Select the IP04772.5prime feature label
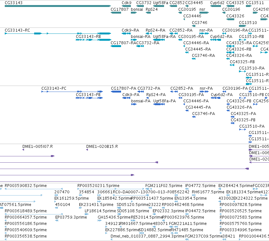269x241 pixels. (x=200, y=186)
